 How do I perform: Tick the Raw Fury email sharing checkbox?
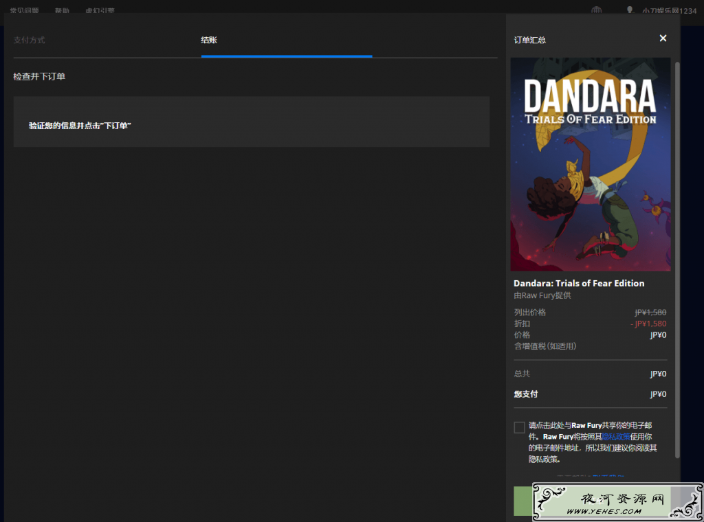520,427
